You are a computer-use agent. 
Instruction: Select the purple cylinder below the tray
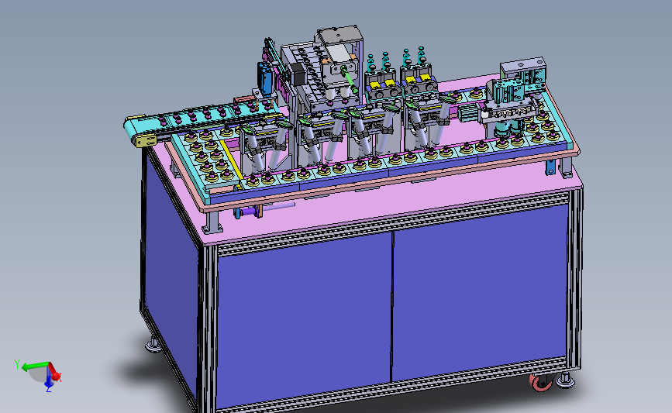coord(248,212)
